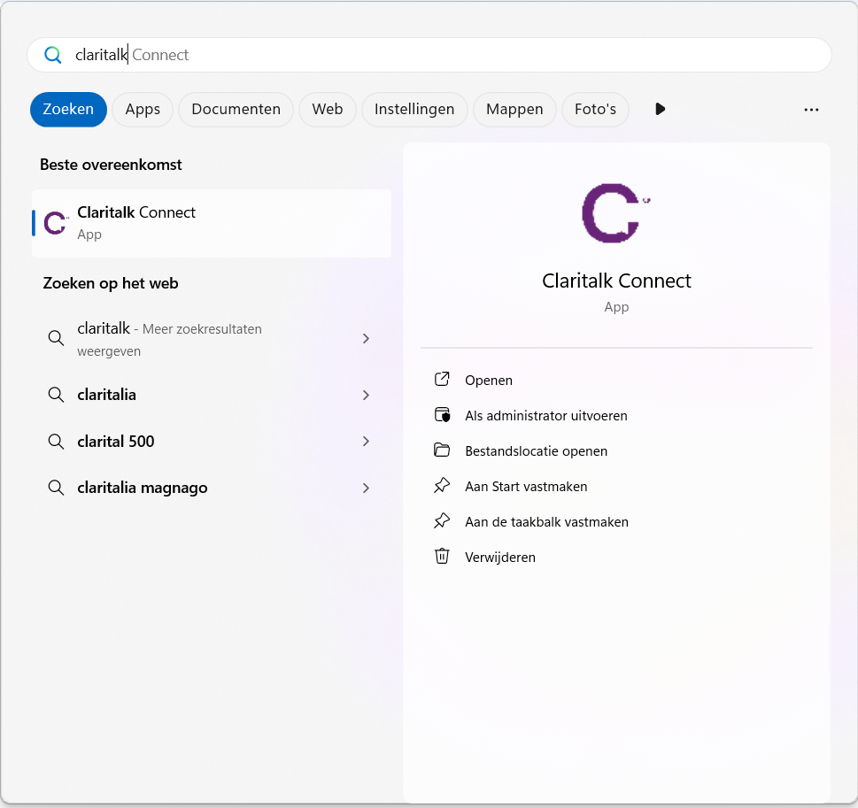Expand the clarital 500 suggestion chevron
Image resolution: width=858 pixels, height=808 pixels.
click(x=366, y=441)
